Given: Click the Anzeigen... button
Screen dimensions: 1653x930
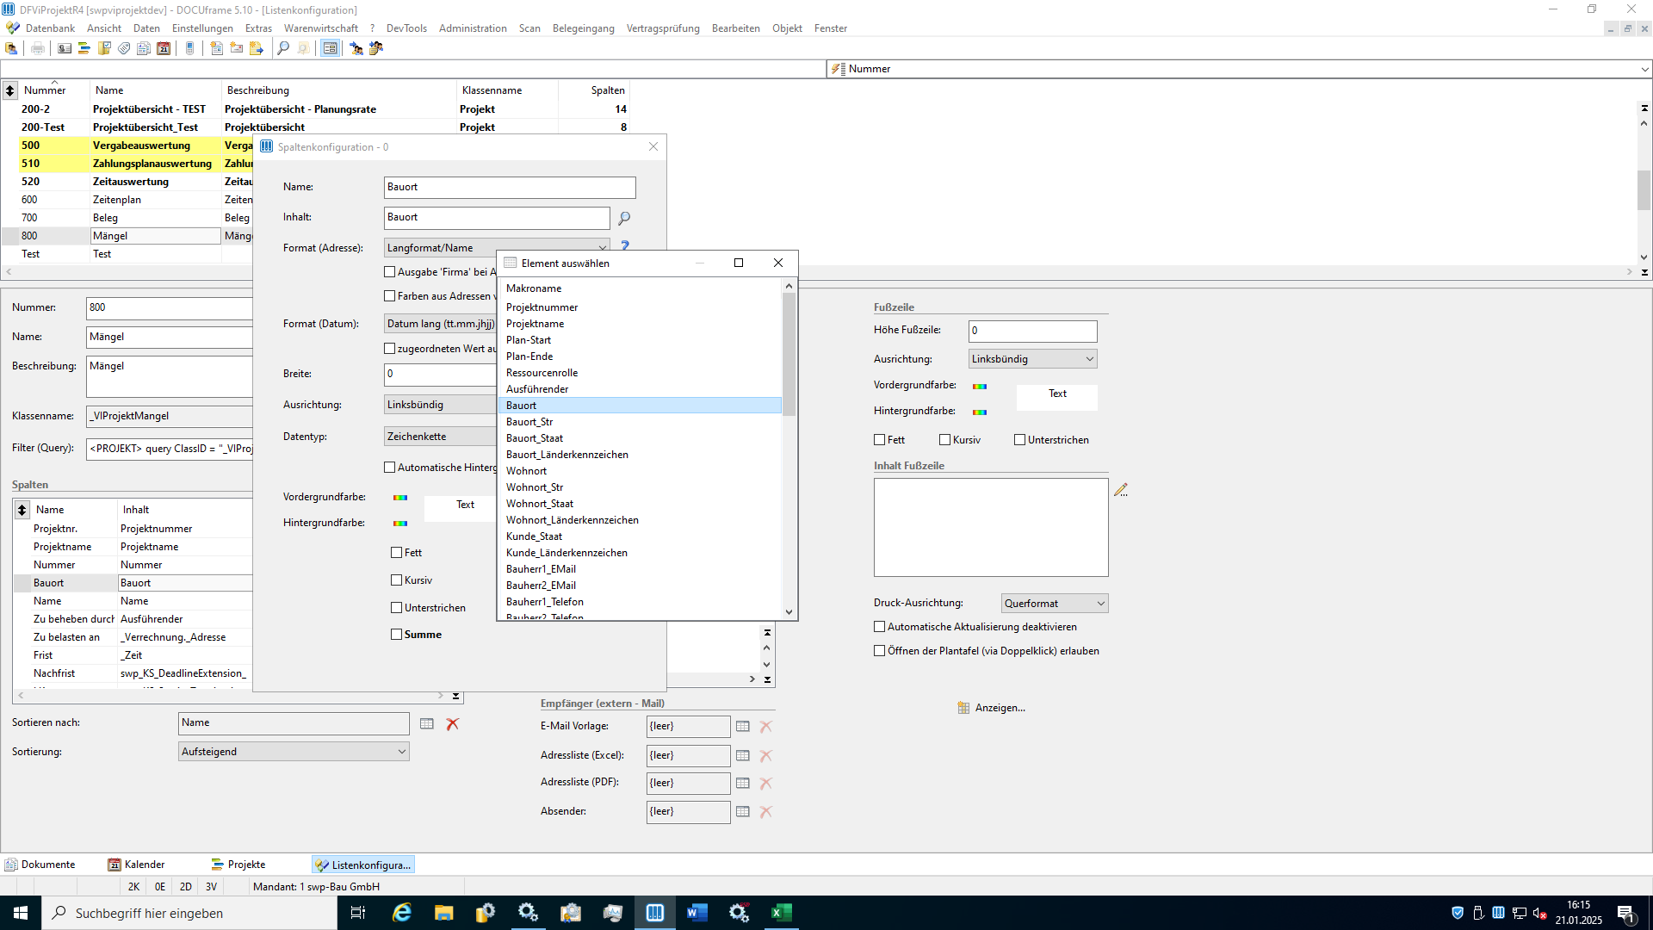Looking at the screenshot, I should coord(991,708).
